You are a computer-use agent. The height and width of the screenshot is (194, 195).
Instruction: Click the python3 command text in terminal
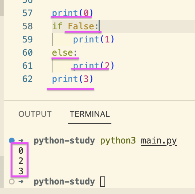tap(118, 141)
